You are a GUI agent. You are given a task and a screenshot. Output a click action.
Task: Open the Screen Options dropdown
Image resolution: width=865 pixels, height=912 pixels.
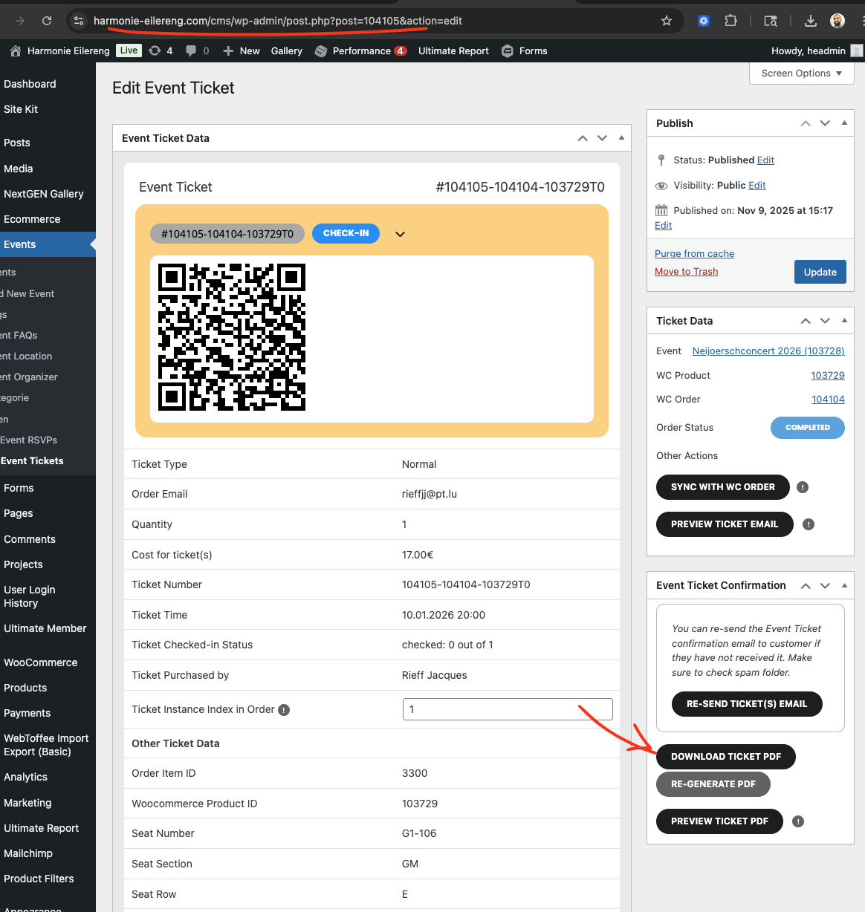click(802, 73)
